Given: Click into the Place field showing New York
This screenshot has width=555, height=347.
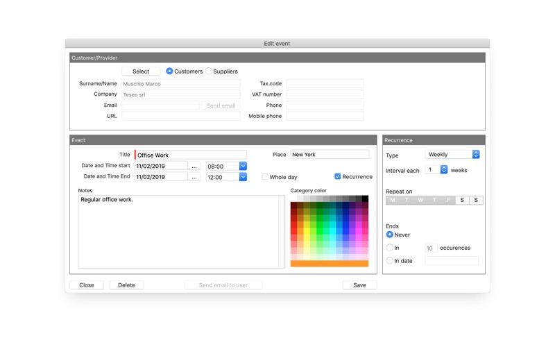Looking at the screenshot, I should [330, 154].
